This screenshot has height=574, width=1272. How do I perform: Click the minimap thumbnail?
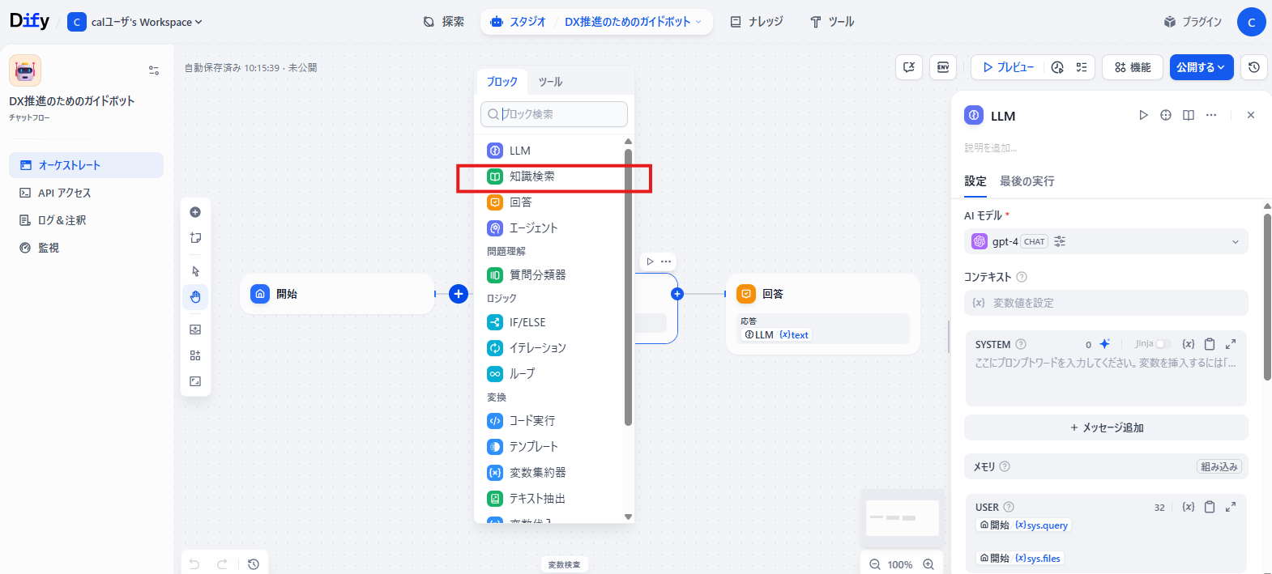coord(902,517)
